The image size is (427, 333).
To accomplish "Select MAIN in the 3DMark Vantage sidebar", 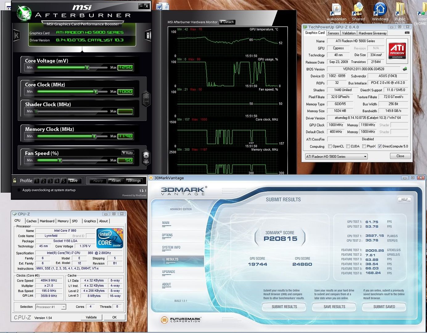I will point(166,223).
